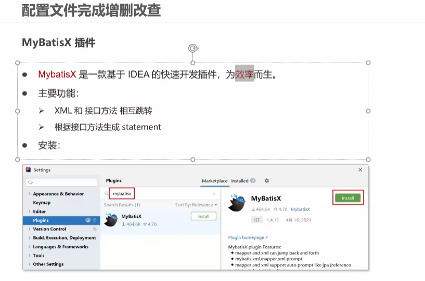The width and height of the screenshot is (425, 281).
Task: Click the large MyBatisX logo in the details pane
Action: tap(237, 203)
